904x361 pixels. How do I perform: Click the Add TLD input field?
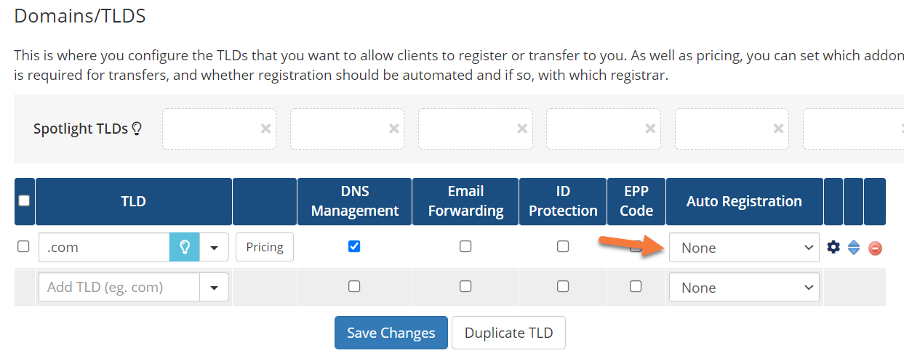point(119,287)
